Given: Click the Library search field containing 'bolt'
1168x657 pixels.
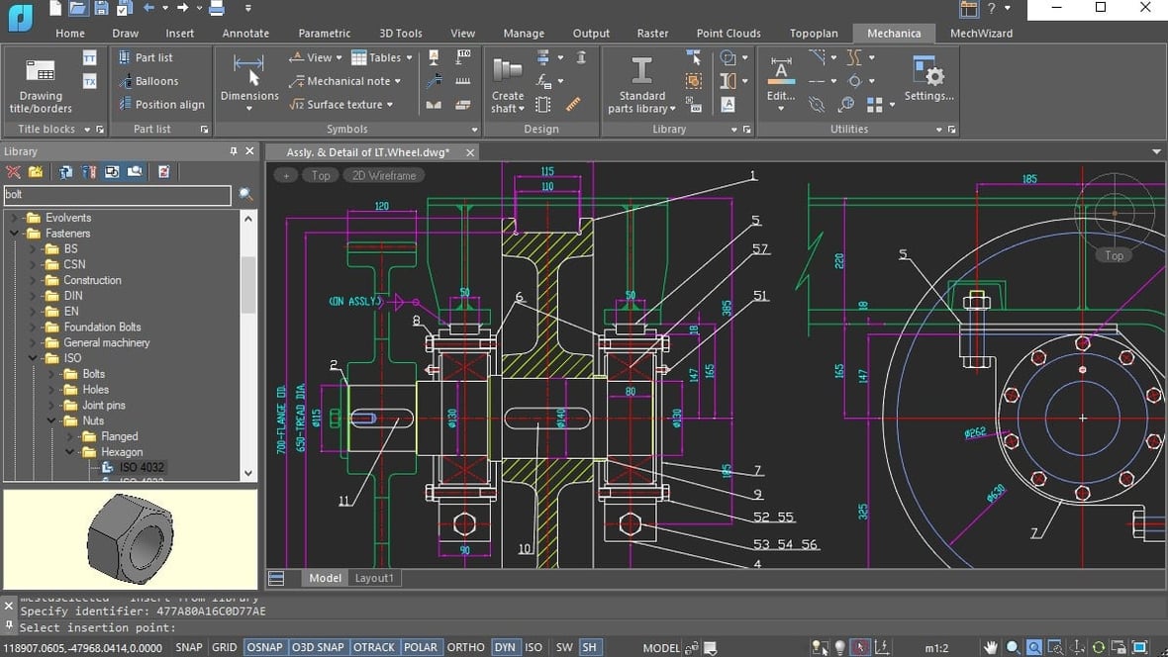Looking at the screenshot, I should (x=118, y=194).
